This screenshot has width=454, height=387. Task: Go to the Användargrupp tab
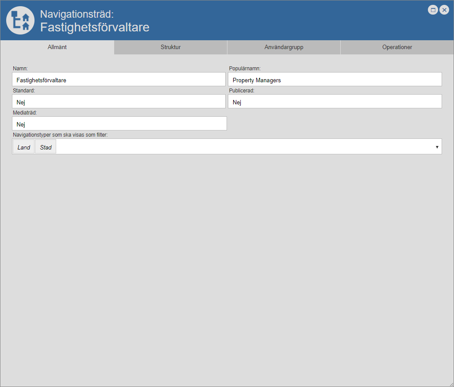coord(284,47)
